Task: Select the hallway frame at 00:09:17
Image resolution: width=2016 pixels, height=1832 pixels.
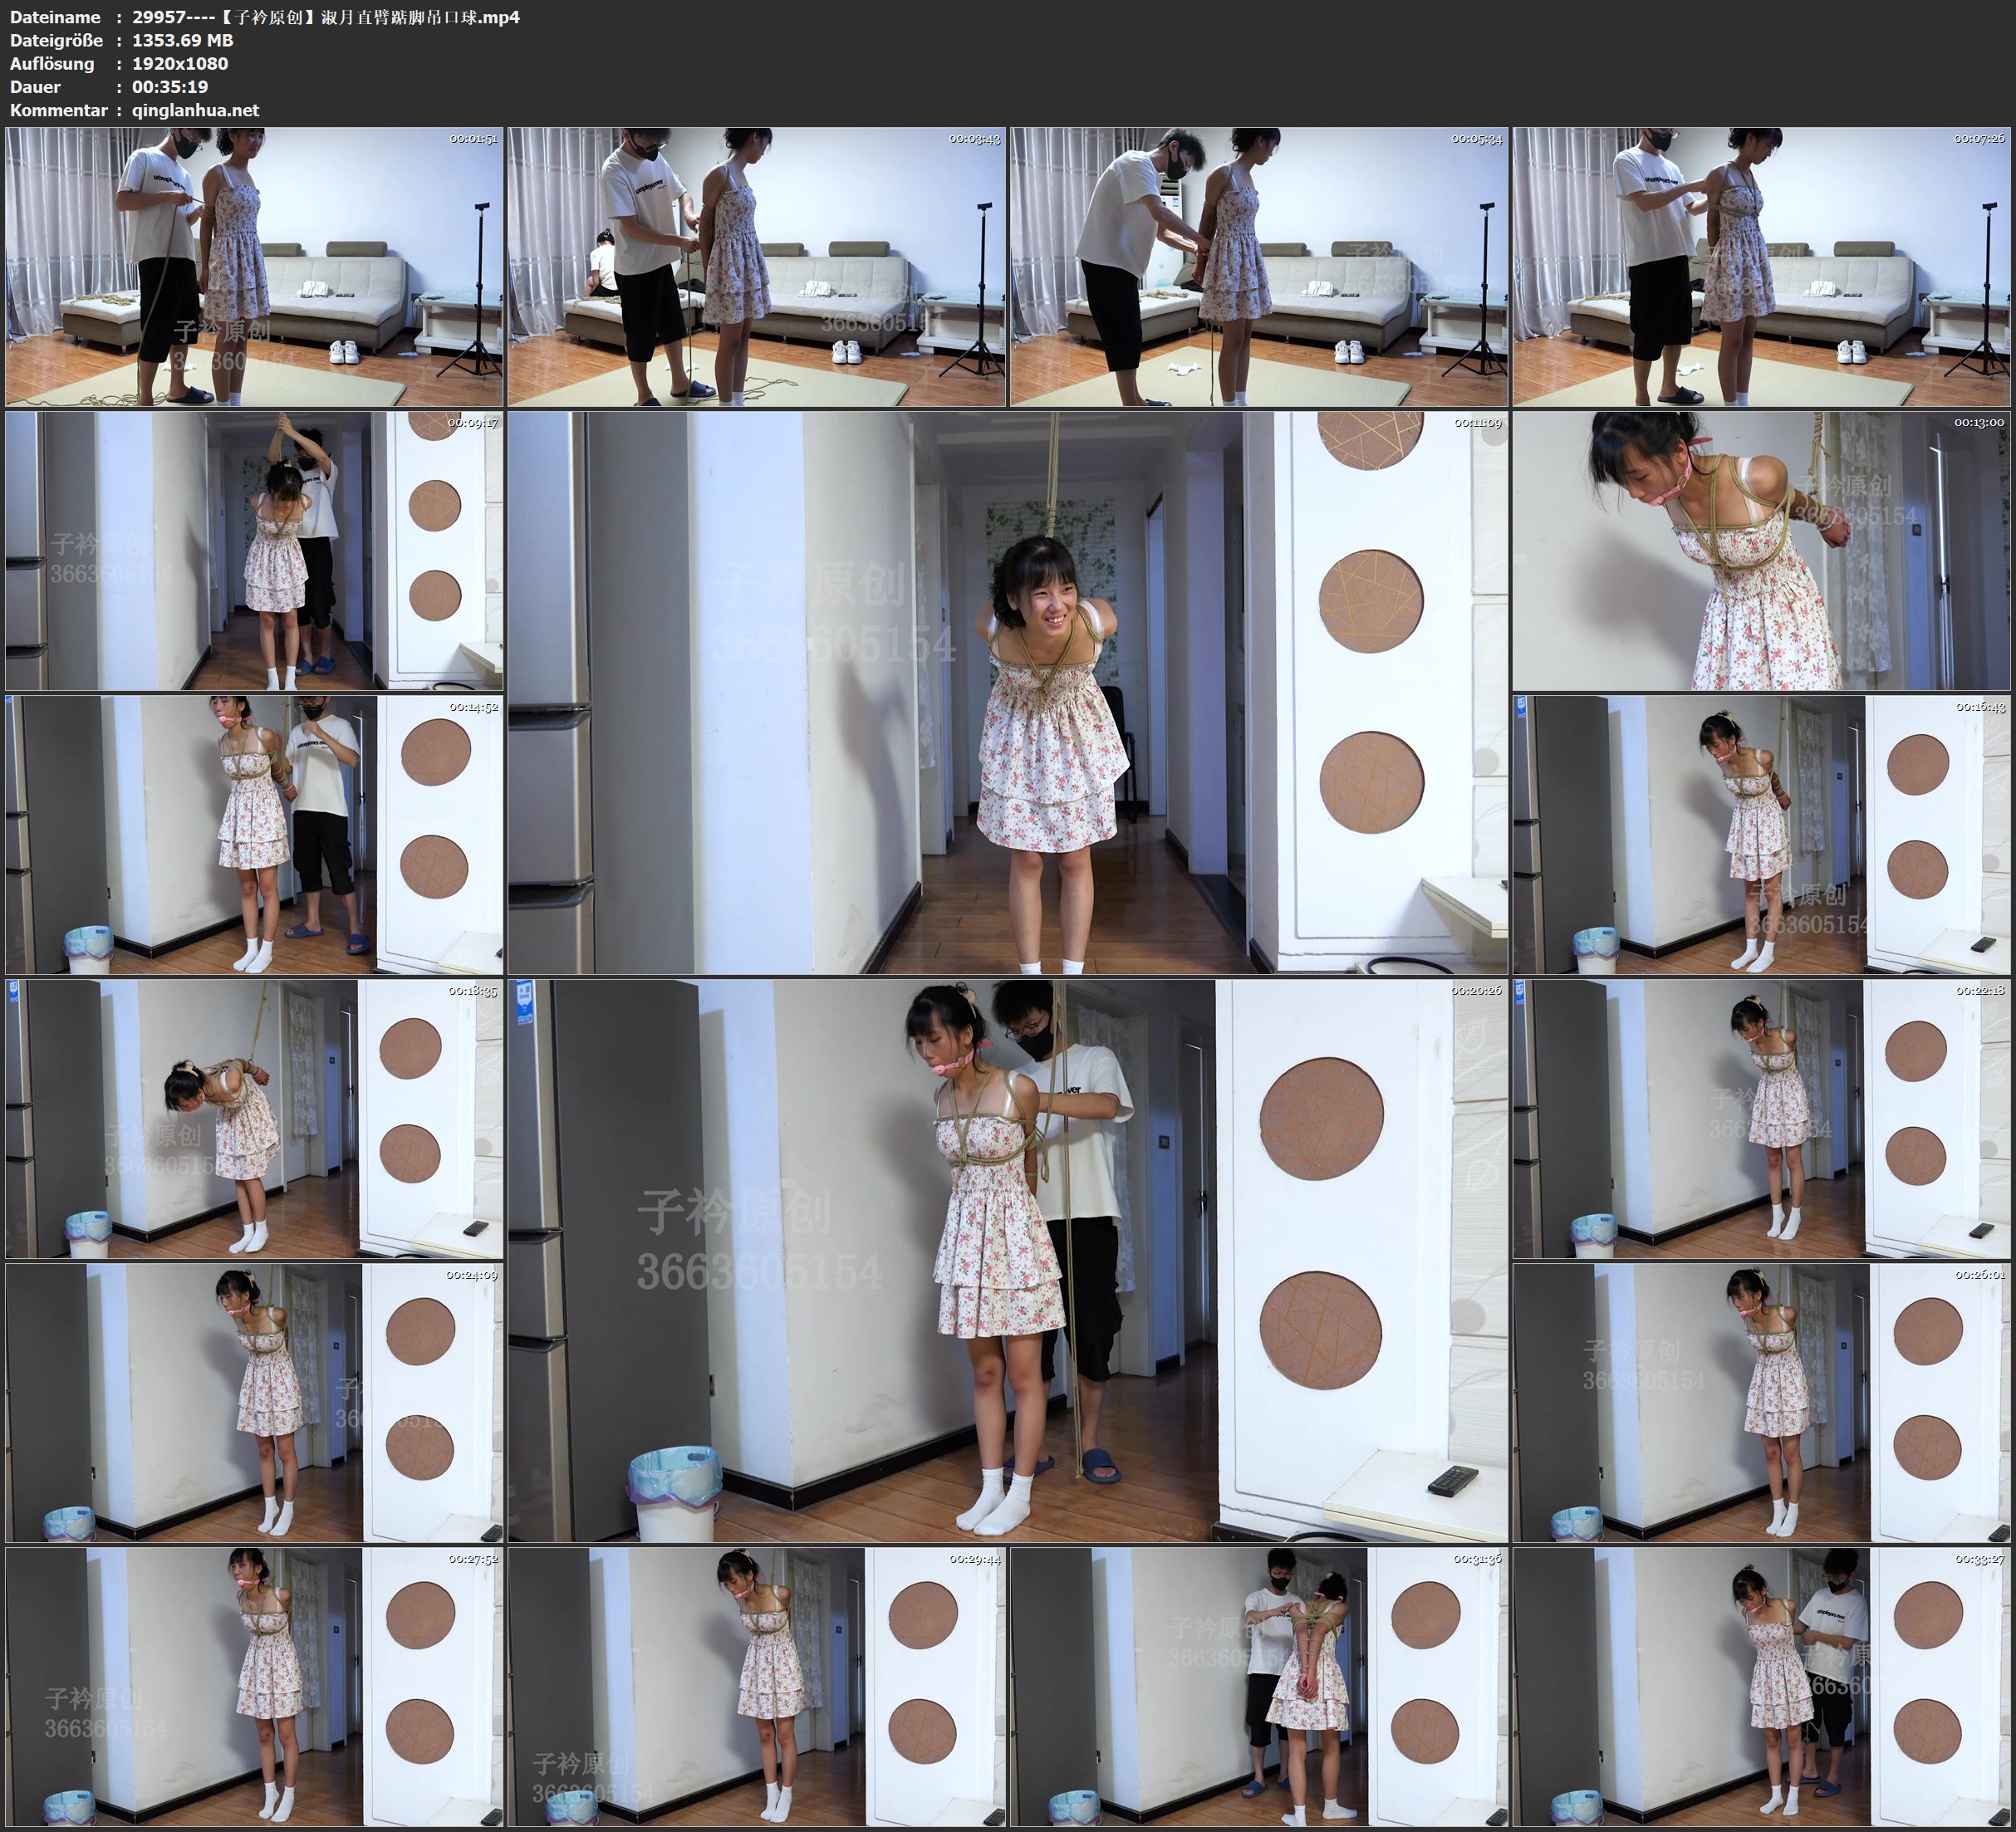Action: (254, 550)
